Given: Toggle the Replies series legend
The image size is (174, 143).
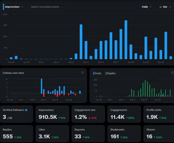Looking at the screenshot, I should 111,73.
